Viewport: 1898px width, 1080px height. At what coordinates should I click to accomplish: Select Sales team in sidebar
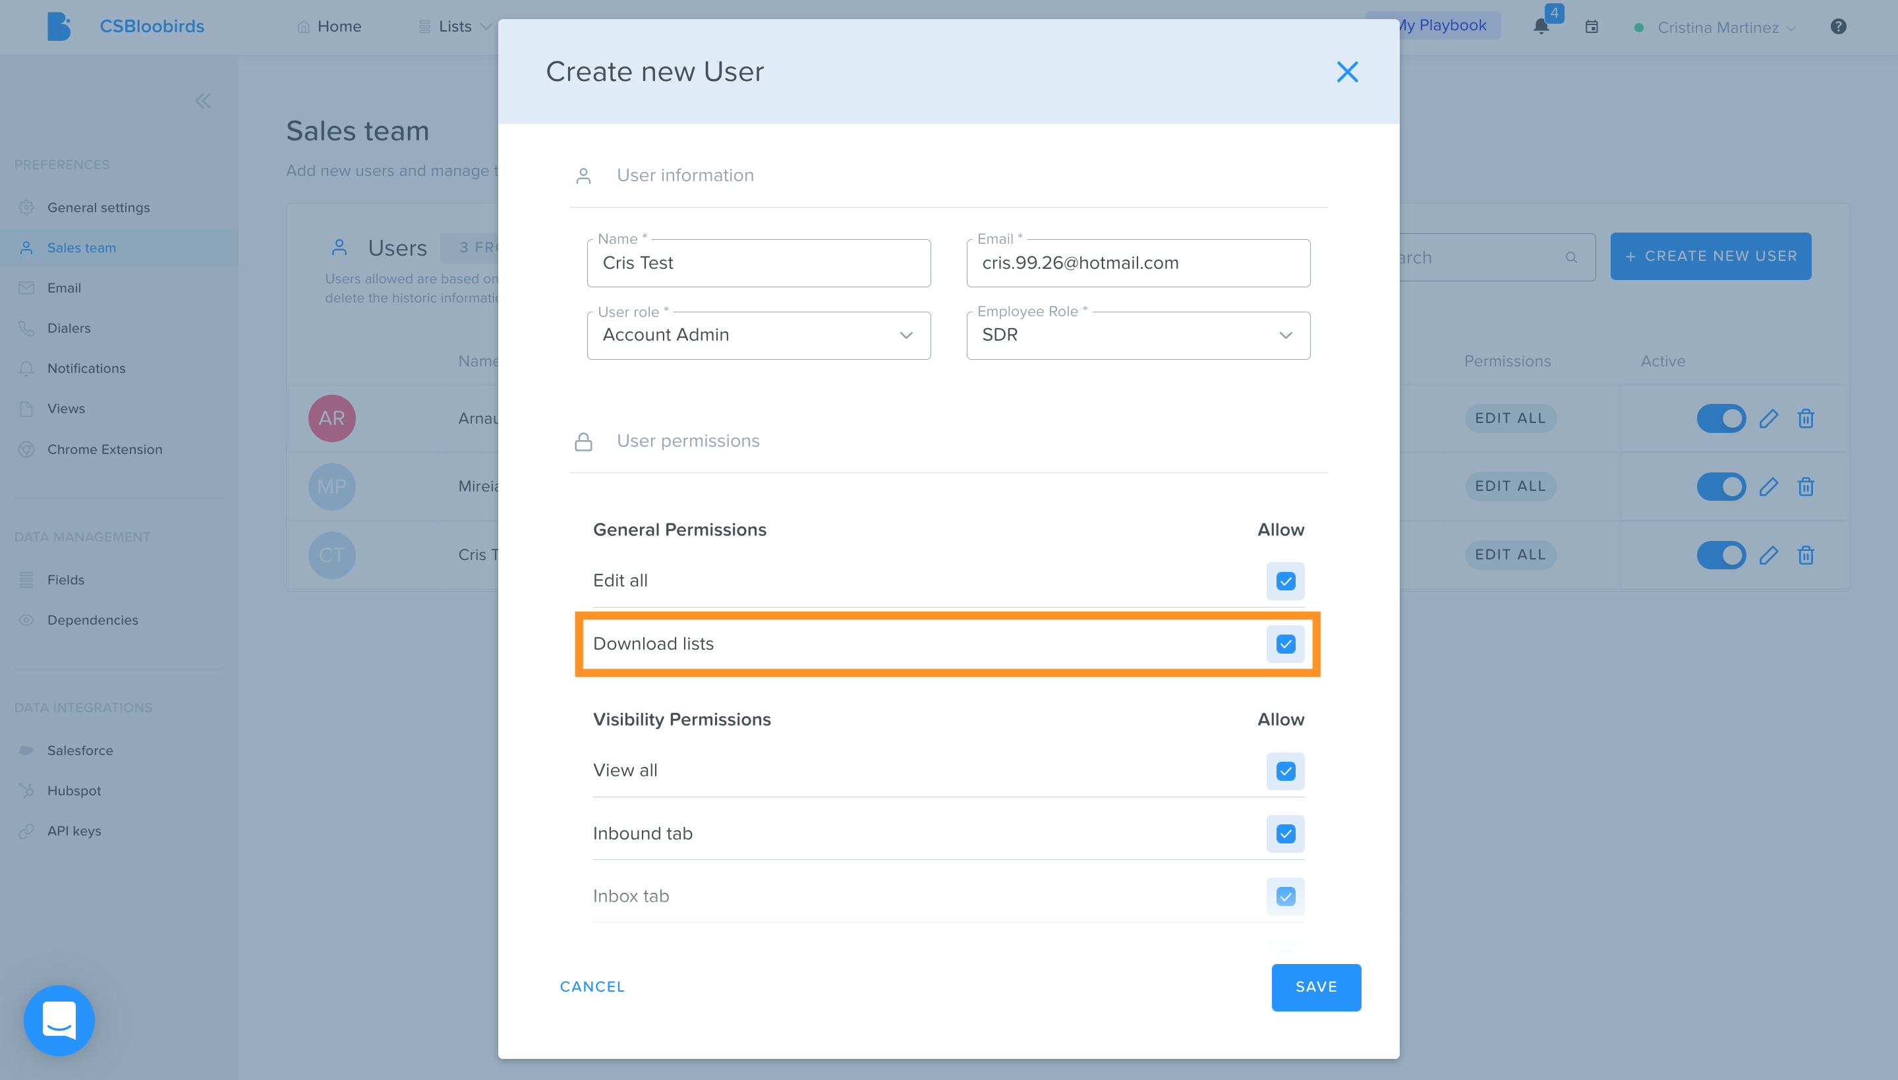coord(82,248)
